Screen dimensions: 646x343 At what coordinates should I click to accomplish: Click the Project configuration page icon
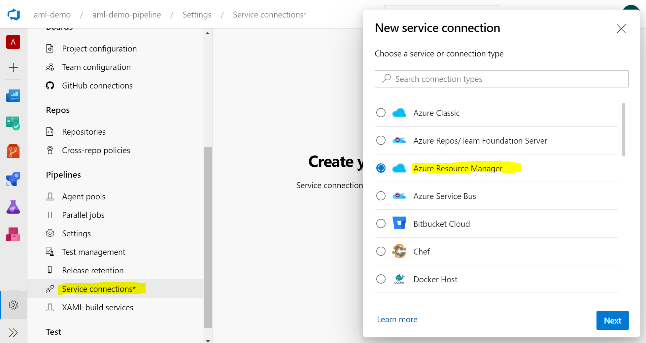(50, 49)
